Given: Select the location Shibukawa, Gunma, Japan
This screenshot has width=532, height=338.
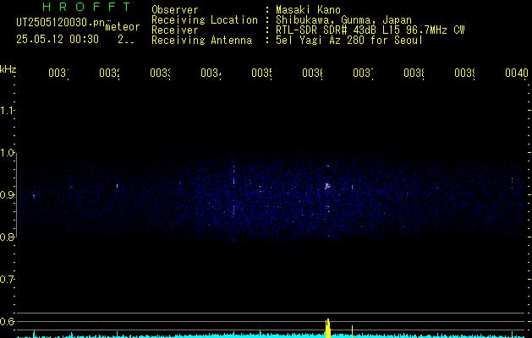Looking at the screenshot, I should click(343, 20).
